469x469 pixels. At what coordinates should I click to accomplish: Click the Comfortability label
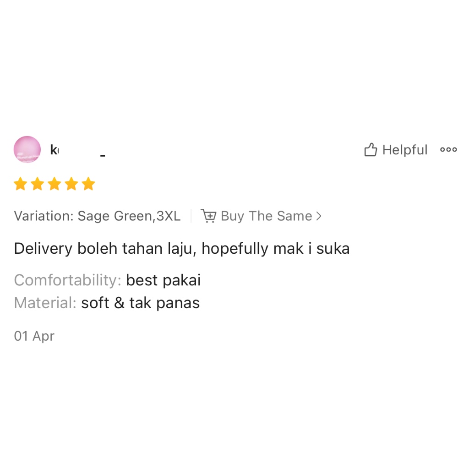(68, 280)
